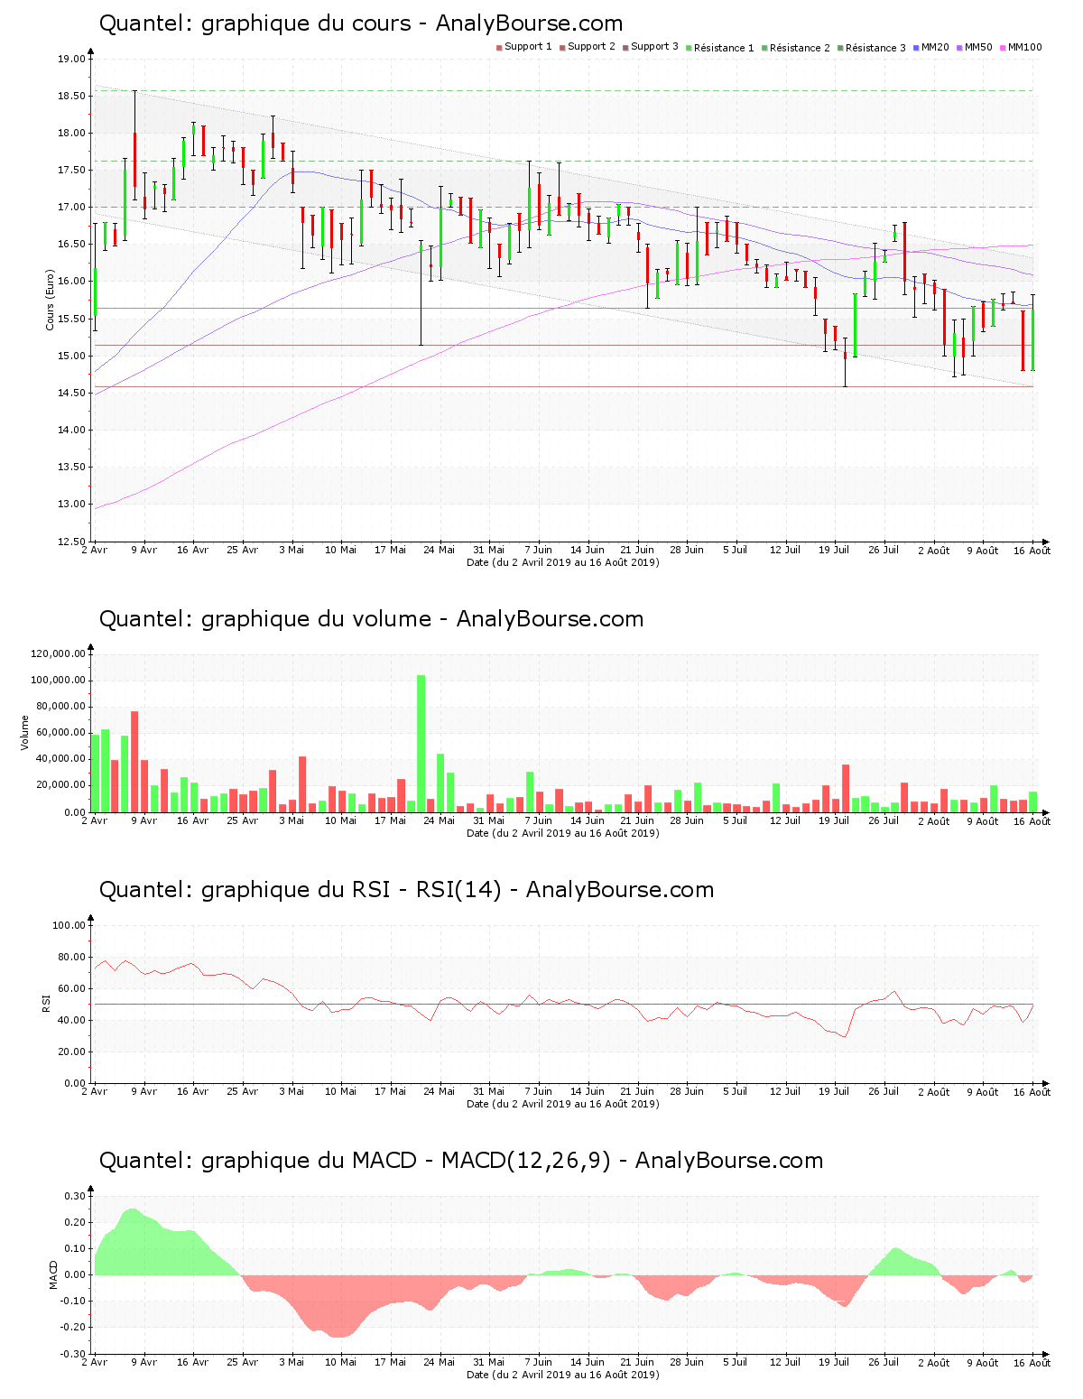The height and width of the screenshot is (1399, 1083).
Task: Click the 40.00 RSI axis value
Action: point(71,1020)
